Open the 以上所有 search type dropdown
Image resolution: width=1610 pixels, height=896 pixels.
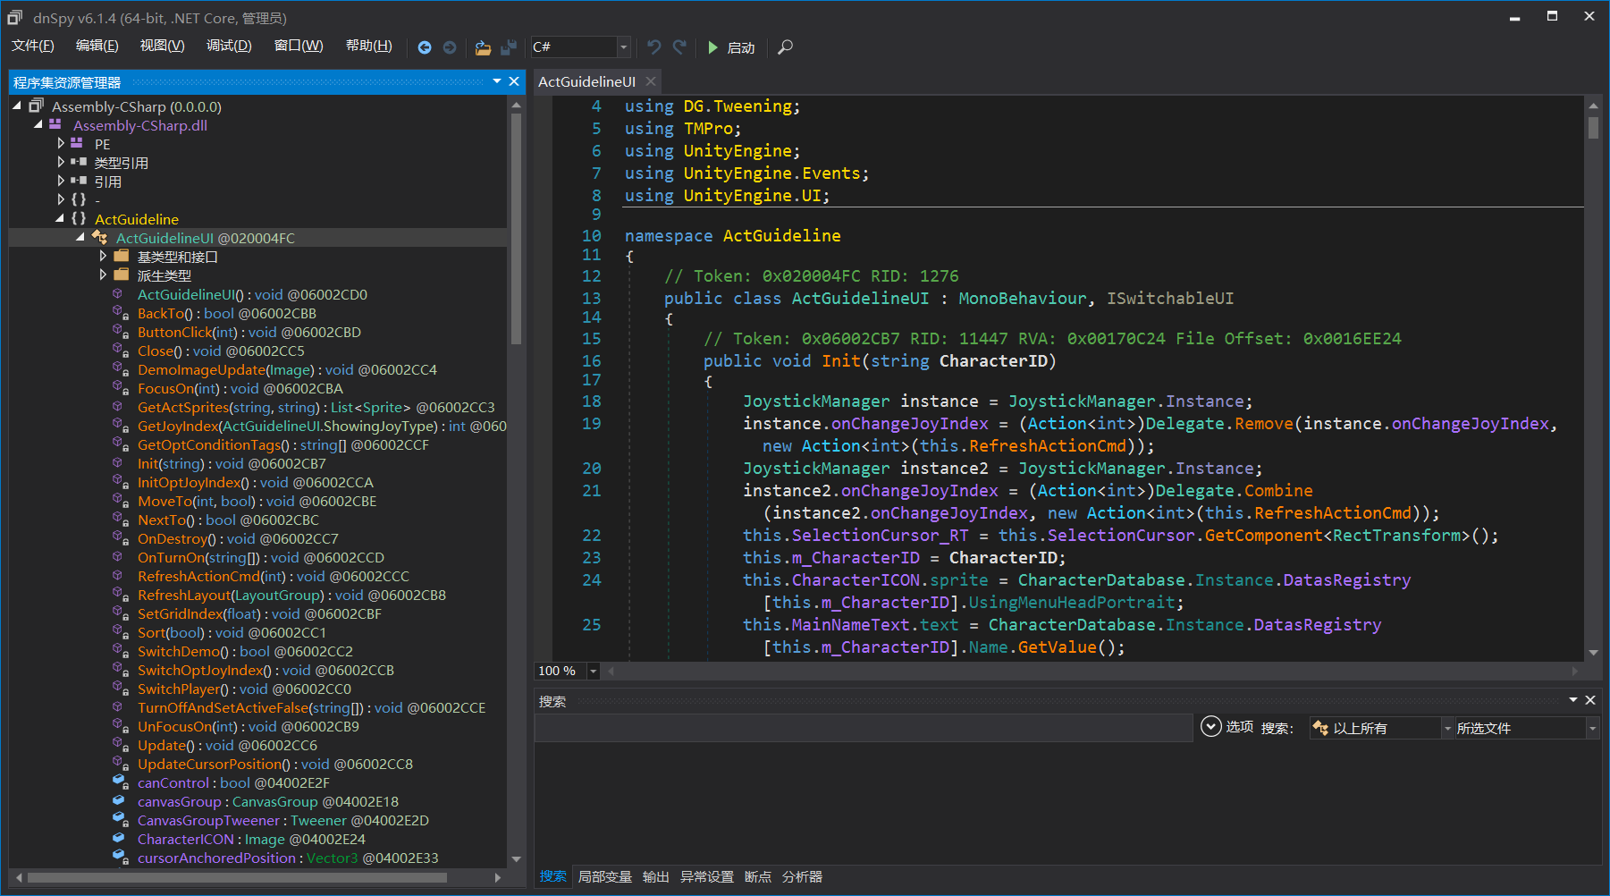(1381, 728)
